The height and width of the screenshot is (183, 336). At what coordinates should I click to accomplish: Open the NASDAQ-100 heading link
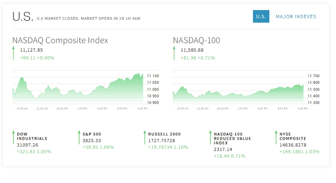point(197,40)
